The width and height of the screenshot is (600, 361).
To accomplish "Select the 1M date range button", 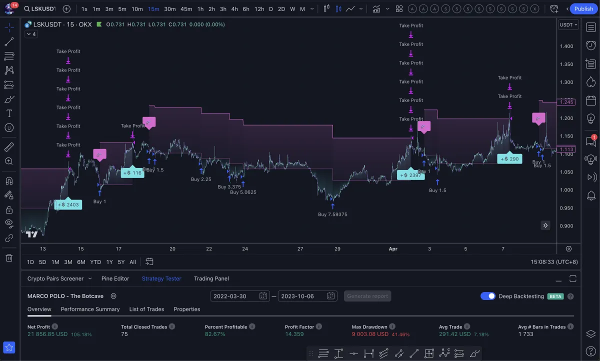I will coord(55,262).
